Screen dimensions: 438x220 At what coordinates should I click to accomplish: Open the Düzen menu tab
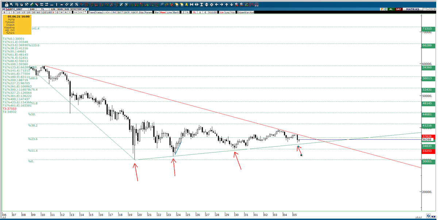coord(240,13)
